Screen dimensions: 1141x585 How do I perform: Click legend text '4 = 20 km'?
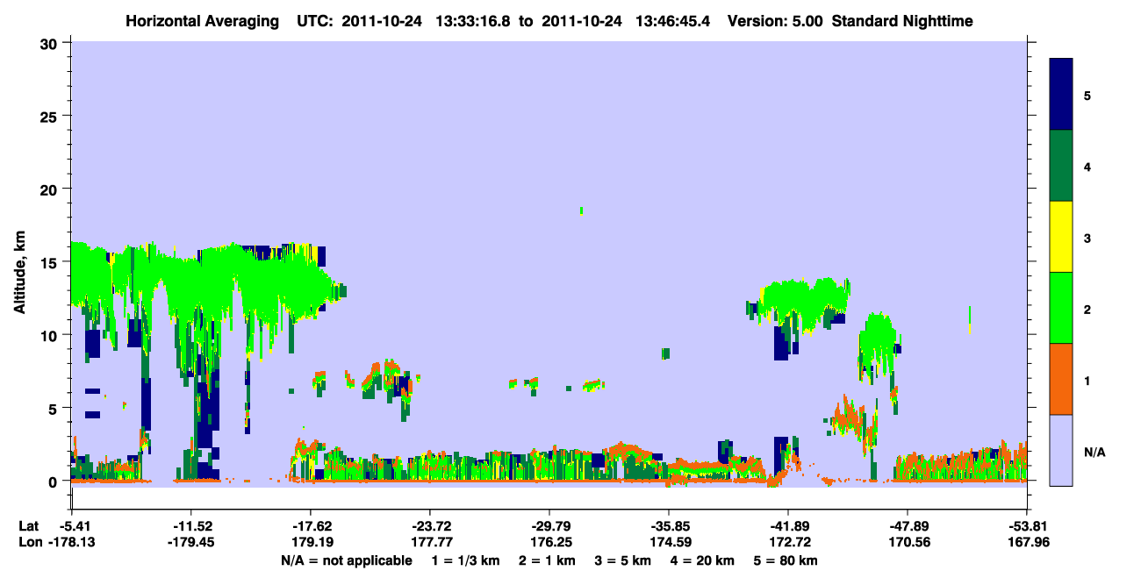tap(703, 560)
